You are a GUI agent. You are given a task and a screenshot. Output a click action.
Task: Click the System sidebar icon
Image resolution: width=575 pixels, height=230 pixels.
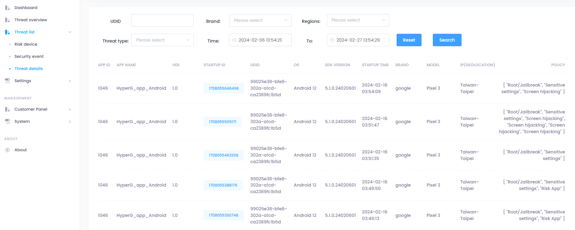(x=7, y=122)
